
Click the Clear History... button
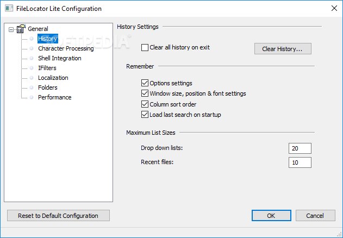click(283, 48)
